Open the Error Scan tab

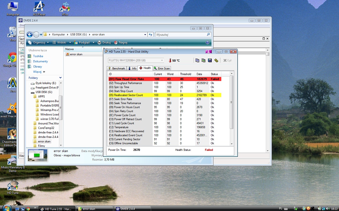point(162,68)
